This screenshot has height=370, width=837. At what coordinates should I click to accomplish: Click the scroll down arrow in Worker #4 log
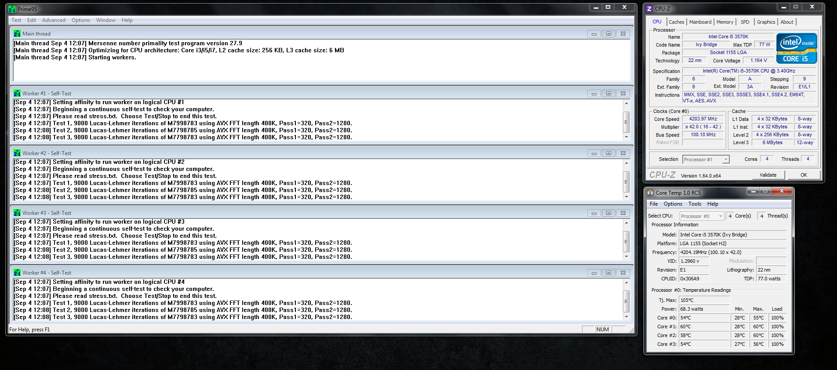626,317
